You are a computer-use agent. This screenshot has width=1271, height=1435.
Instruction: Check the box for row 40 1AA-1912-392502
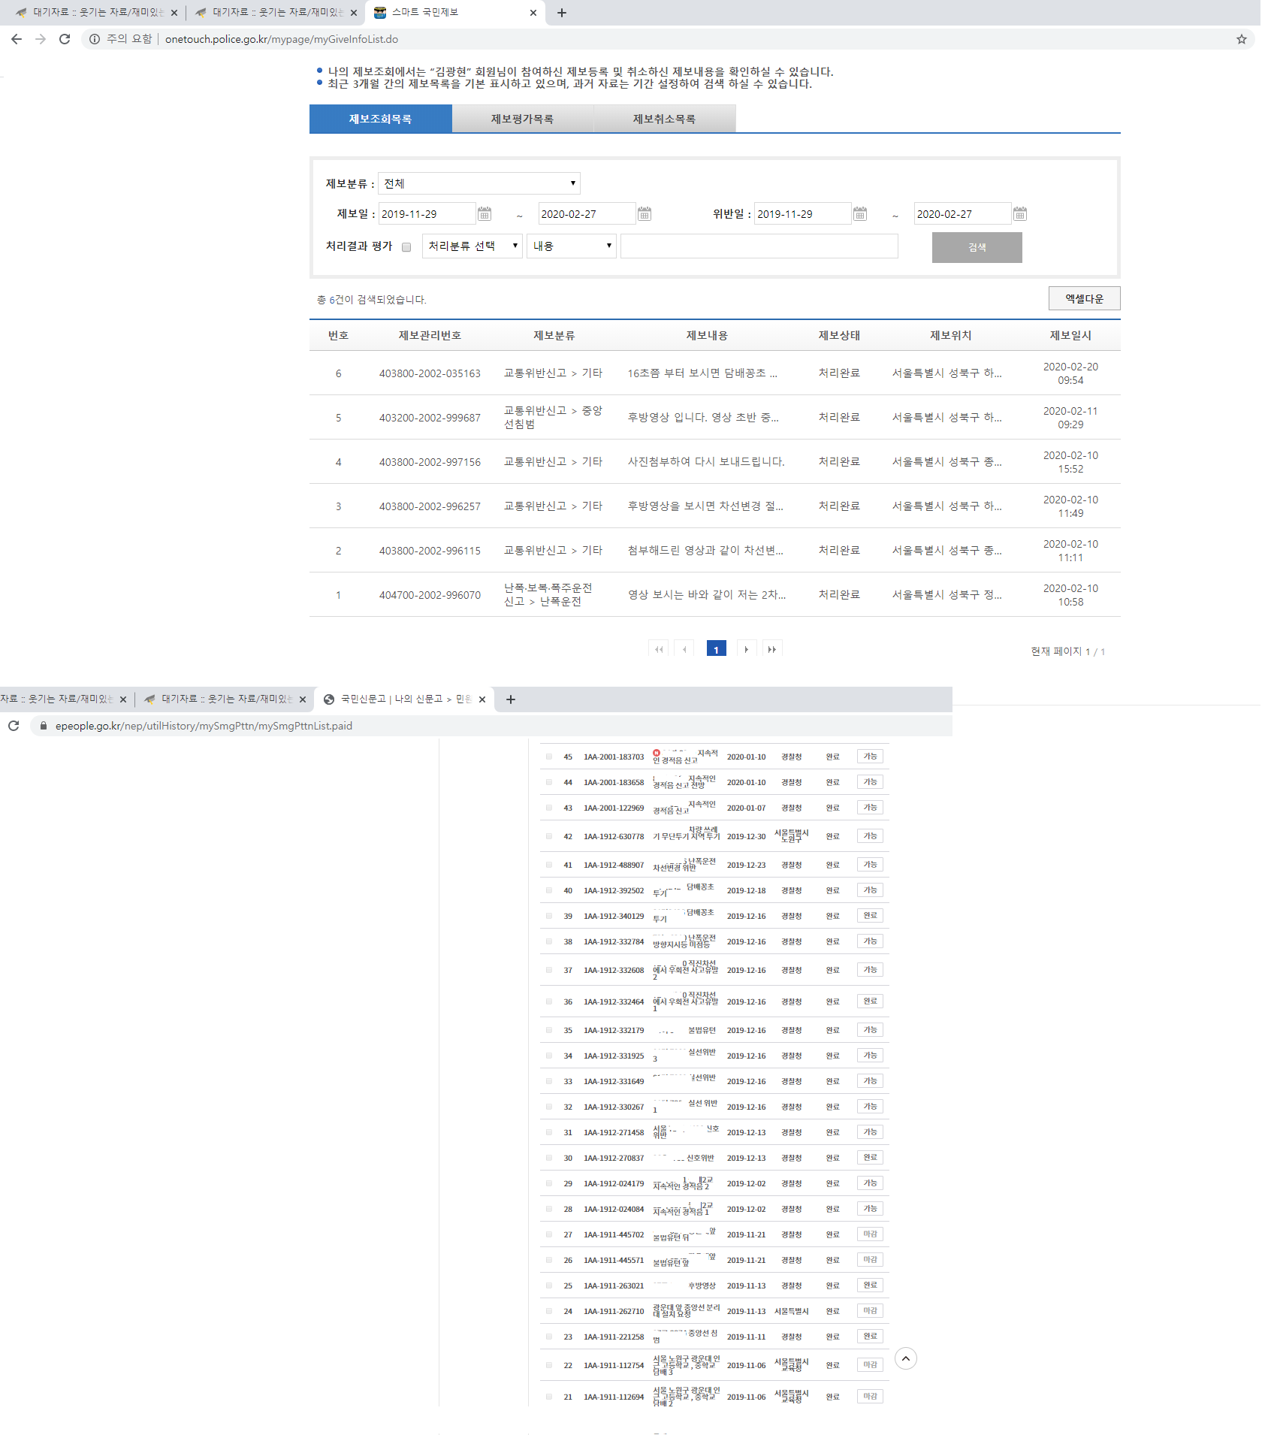pos(549,890)
